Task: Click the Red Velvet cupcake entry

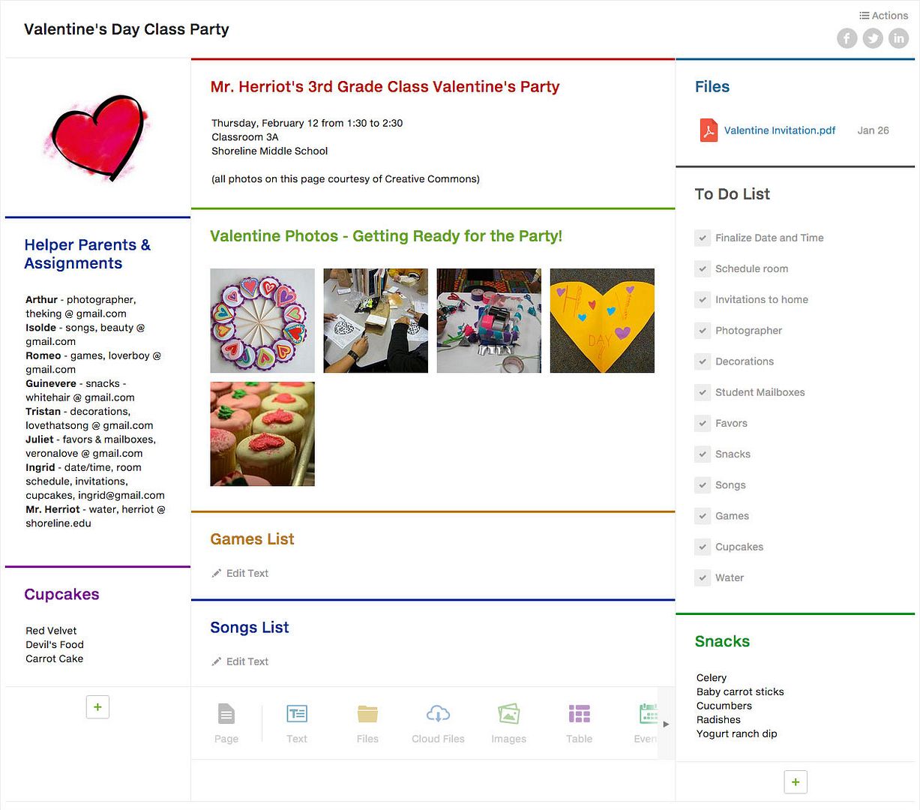Action: click(51, 631)
